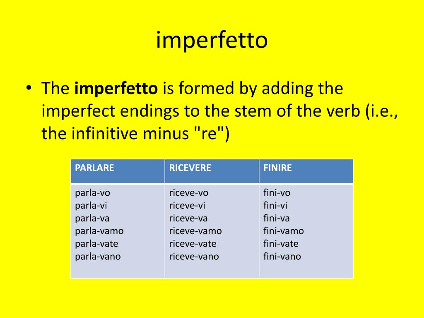This screenshot has width=424, height=318.
Task: Click "fini-vate" conjugation entry
Action: coord(281,243)
